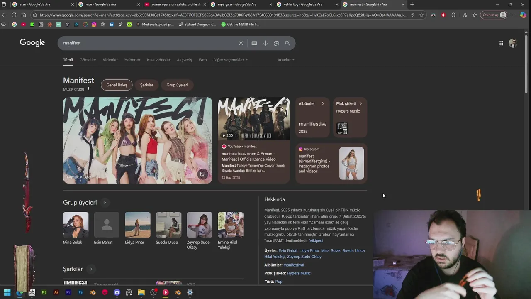
Task: Open browser settings and more menu
Action: coord(513,15)
